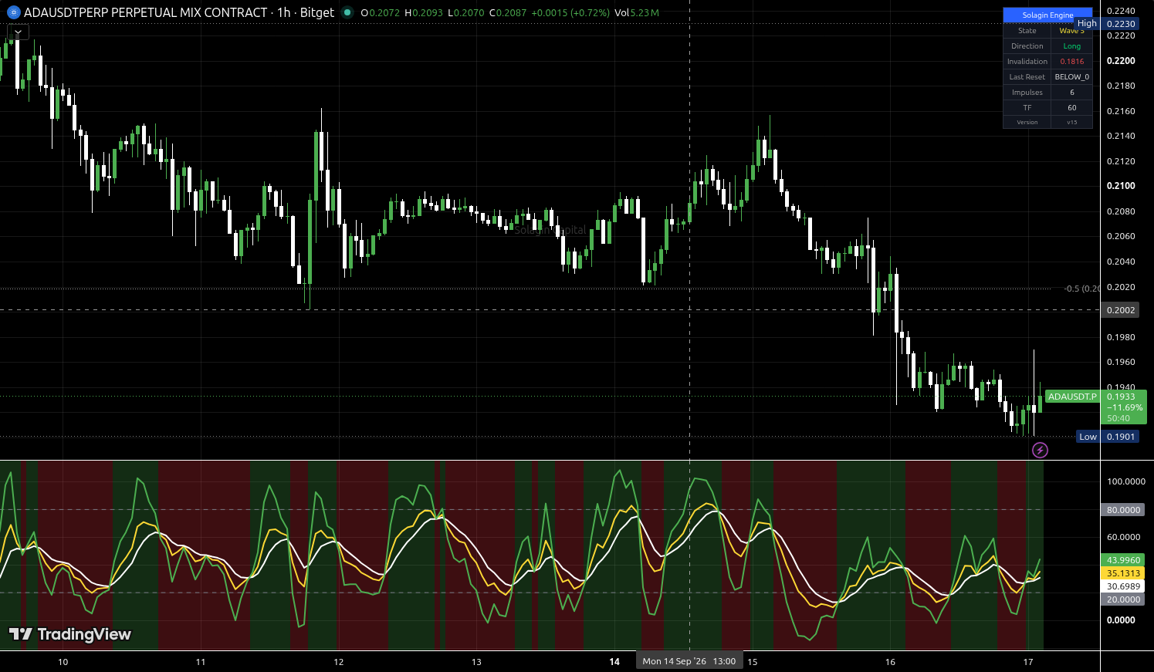The image size is (1154, 672).
Task: Click the Direction value Long in the table
Action: (x=1071, y=46)
